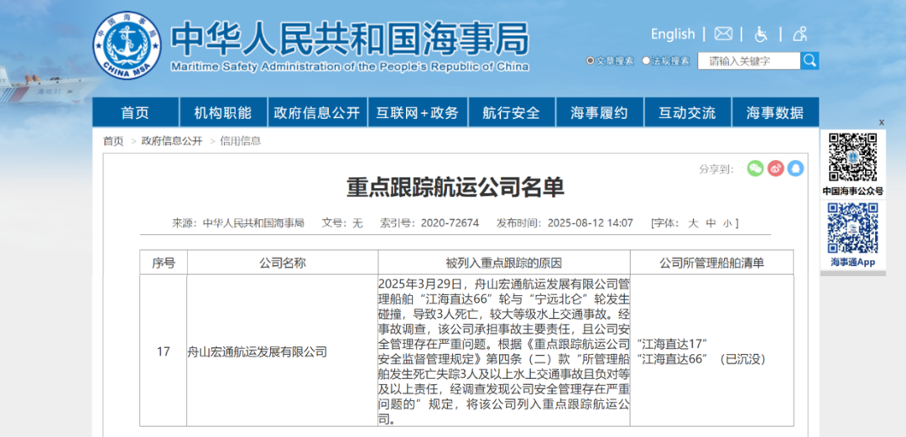
Task: Switch to the English site
Action: [673, 34]
